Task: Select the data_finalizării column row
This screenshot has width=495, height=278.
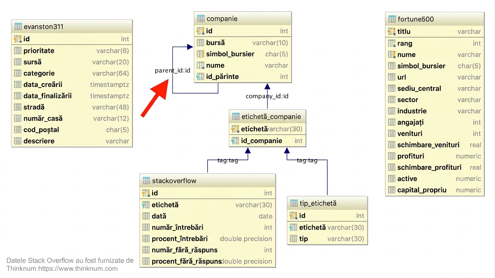Action: 72,96
